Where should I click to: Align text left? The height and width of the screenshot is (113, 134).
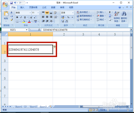coord(43,17)
